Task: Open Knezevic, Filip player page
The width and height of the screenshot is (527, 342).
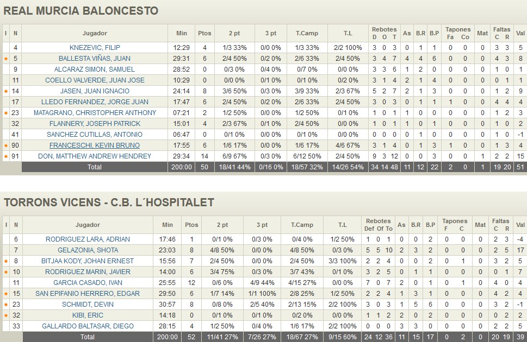Action: [x=95, y=48]
